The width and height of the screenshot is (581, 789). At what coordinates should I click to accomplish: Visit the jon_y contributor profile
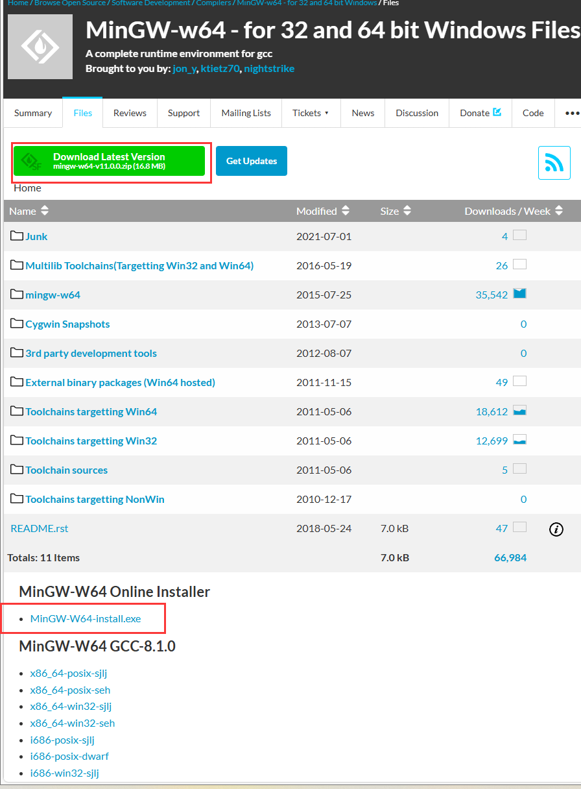[x=185, y=68]
